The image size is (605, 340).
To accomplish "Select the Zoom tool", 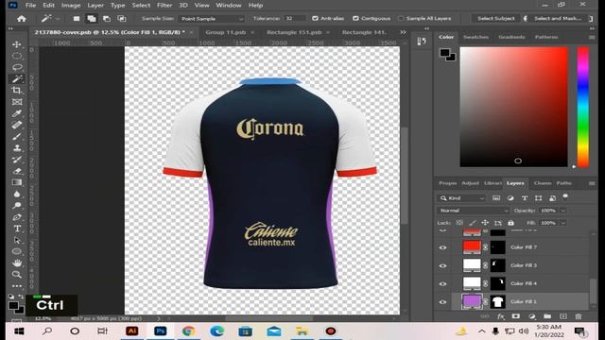I will pos(17,275).
